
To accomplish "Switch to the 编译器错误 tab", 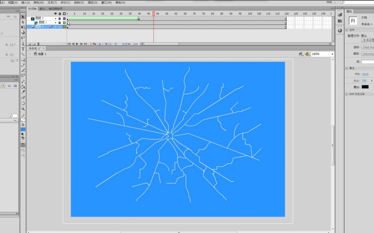I will click(56, 9).
